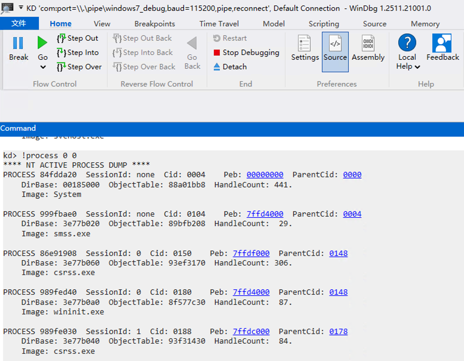Open the Feedback tool
Image resolution: width=464 pixels, height=361 pixels.
(443, 48)
